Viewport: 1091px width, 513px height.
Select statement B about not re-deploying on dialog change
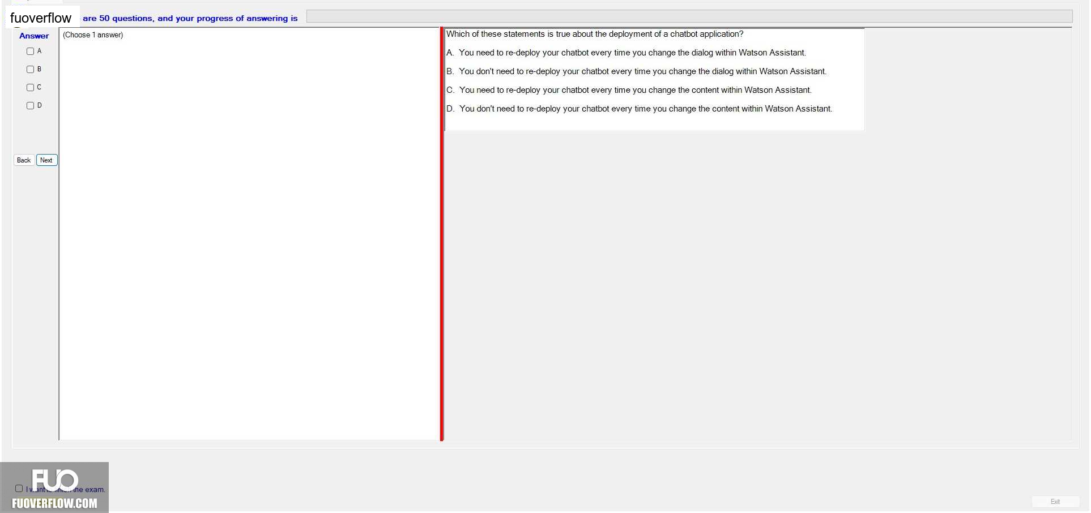tap(636, 71)
